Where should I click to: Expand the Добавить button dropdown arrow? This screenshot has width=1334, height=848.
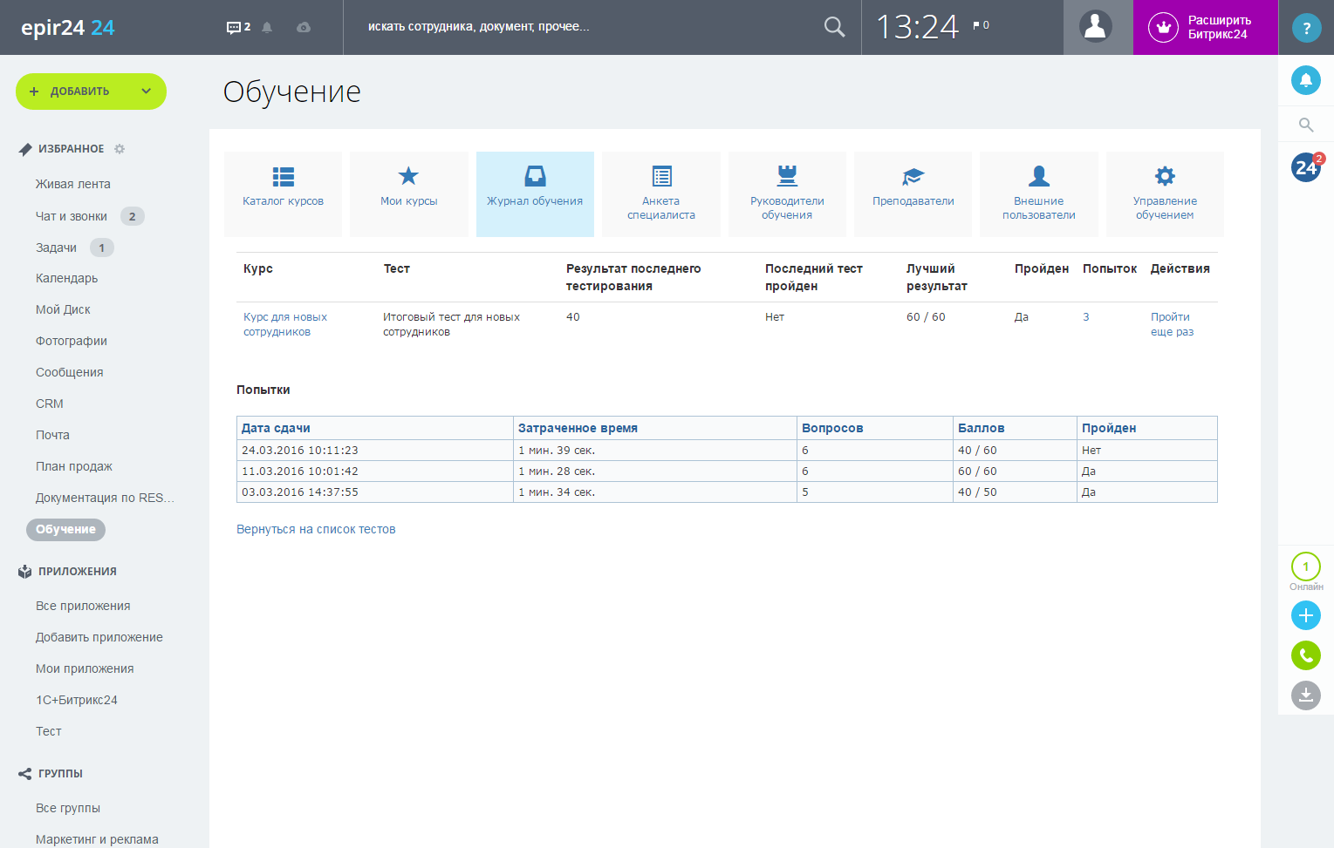pyautogui.click(x=146, y=92)
